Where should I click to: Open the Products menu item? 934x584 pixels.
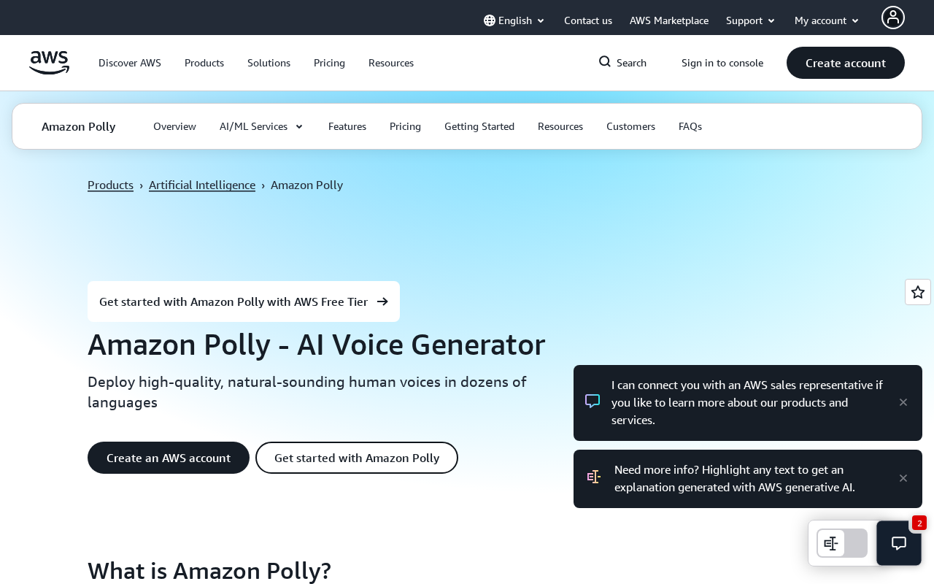pyautogui.click(x=204, y=63)
